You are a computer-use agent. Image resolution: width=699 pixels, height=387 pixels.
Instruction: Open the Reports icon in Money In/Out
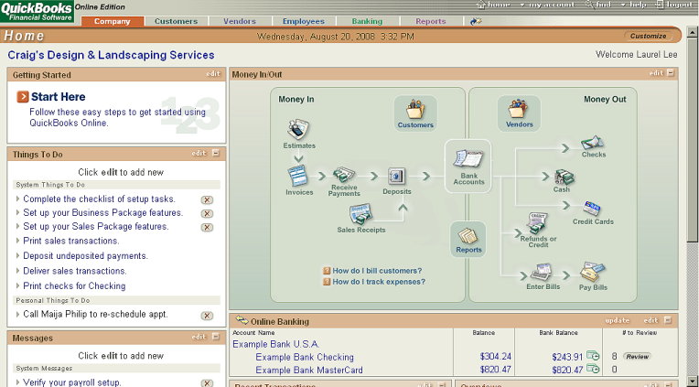click(x=468, y=235)
